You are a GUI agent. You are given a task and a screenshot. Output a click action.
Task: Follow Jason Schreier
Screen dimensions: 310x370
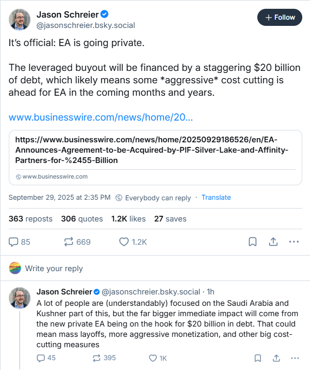pyautogui.click(x=280, y=17)
